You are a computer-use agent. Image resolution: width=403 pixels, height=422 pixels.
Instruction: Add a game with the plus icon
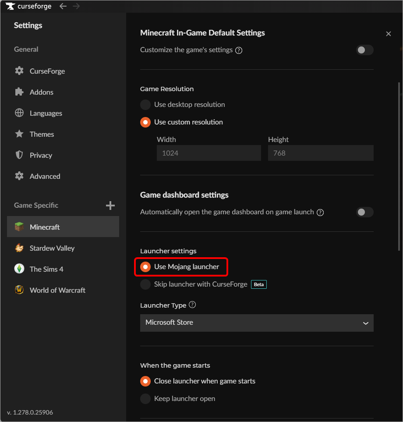click(110, 206)
